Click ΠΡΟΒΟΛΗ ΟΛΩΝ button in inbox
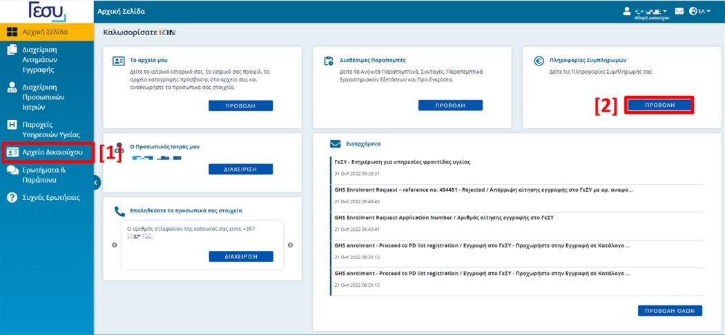Image resolution: width=725 pixels, height=335 pixels. point(670,311)
